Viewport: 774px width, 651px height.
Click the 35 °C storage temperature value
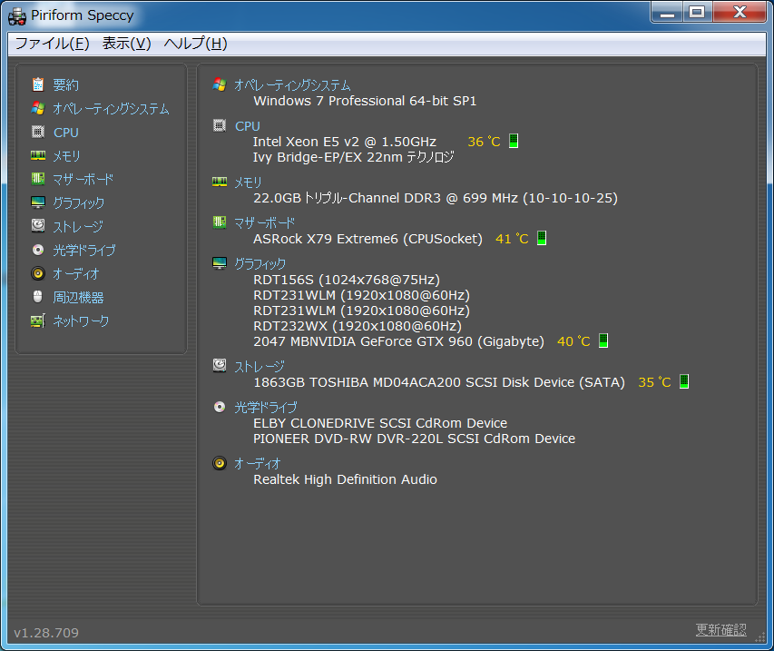pyautogui.click(x=654, y=382)
